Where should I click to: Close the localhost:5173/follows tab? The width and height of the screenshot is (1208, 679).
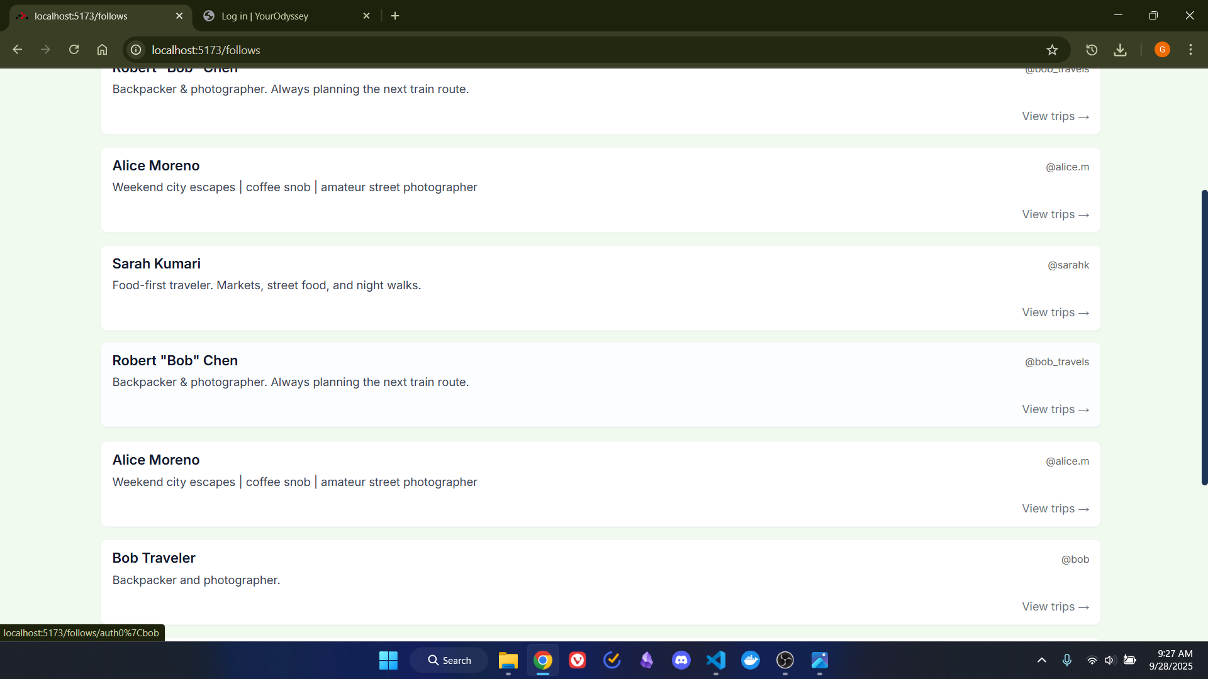point(179,16)
